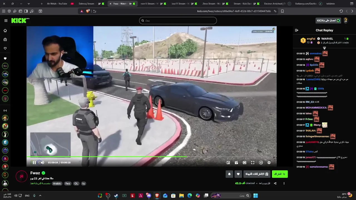Click the Brave Shields lion icon

(88, 11)
